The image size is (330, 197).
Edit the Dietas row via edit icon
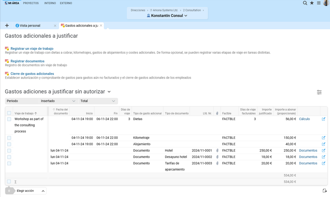[323, 119]
